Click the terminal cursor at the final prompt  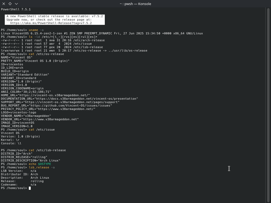30,188
